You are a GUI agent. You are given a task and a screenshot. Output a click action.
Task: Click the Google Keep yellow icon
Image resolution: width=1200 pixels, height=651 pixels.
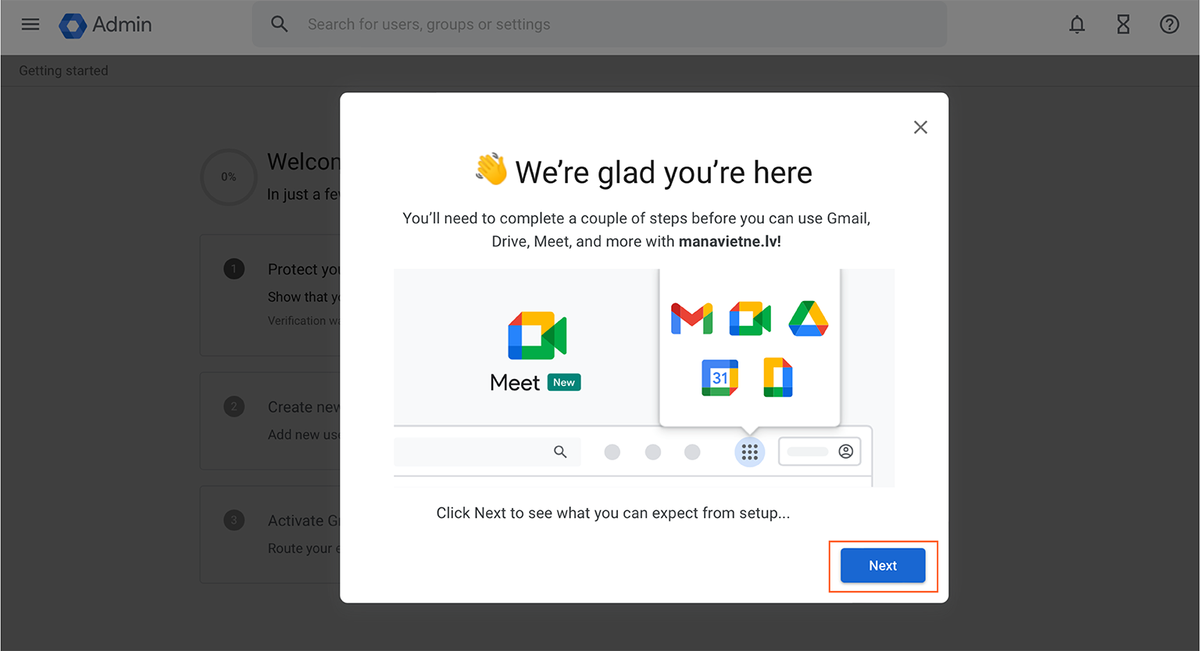778,377
